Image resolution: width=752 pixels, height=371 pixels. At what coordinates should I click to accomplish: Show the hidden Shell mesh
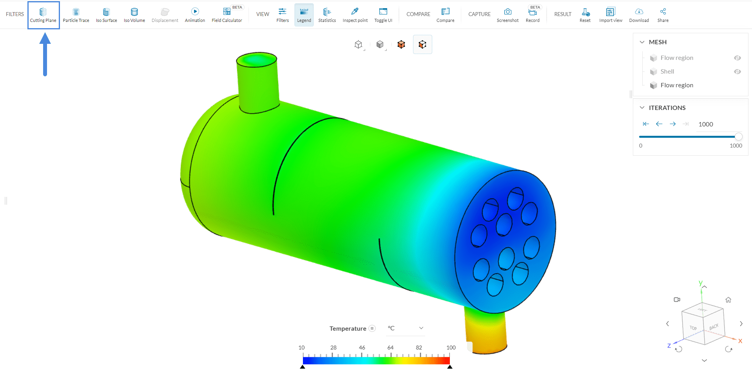click(x=737, y=72)
